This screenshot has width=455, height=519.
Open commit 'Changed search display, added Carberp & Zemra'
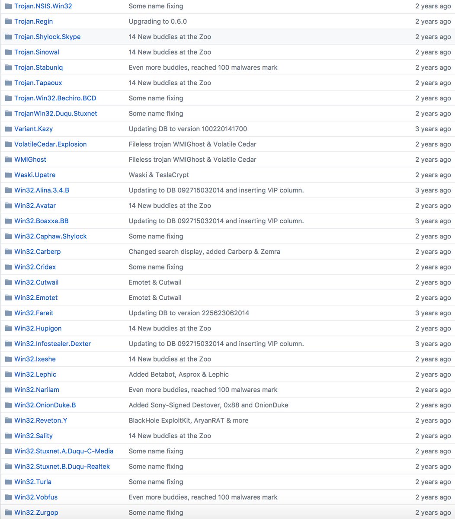[205, 251]
